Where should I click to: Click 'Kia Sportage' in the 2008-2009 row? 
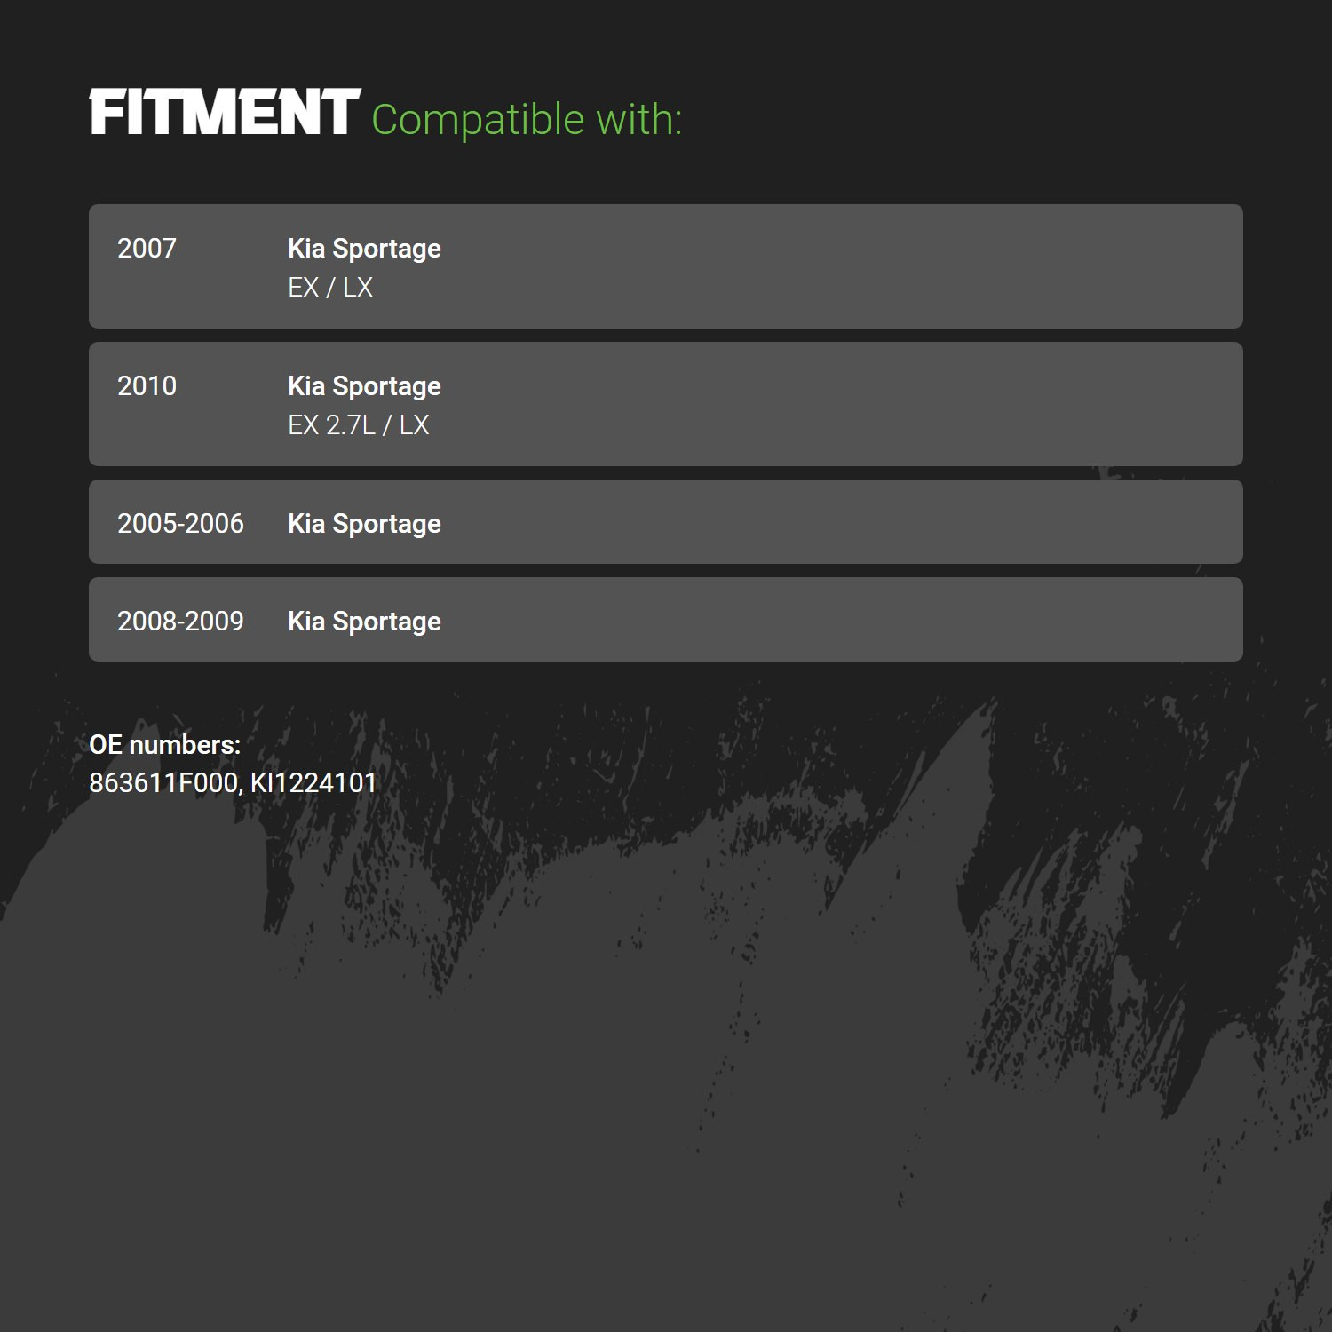(x=364, y=622)
